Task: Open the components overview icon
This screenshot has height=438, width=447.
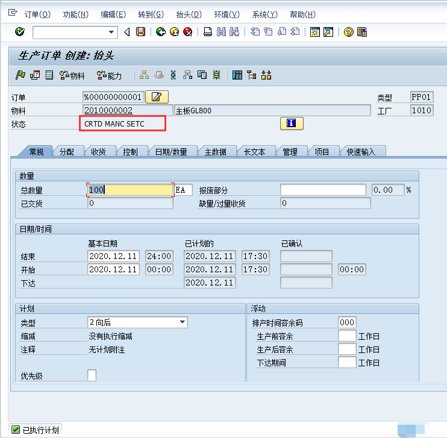Action: click(x=187, y=75)
